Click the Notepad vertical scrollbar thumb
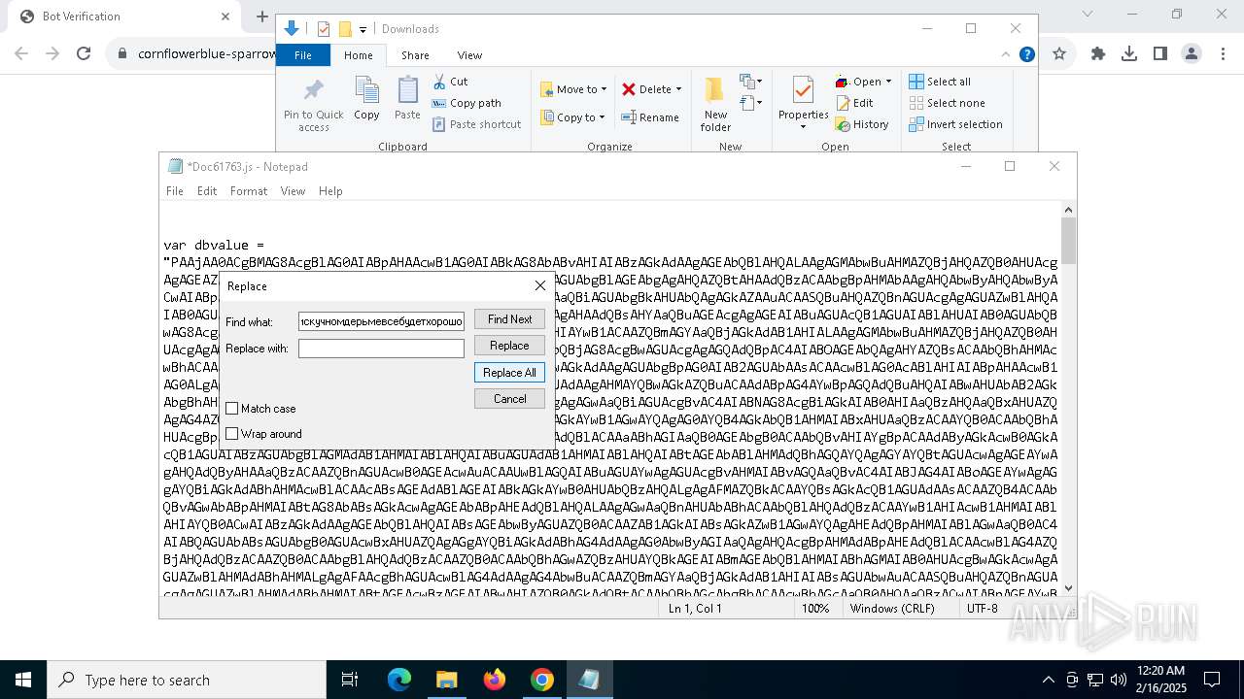This screenshot has width=1244, height=699. (x=1068, y=241)
